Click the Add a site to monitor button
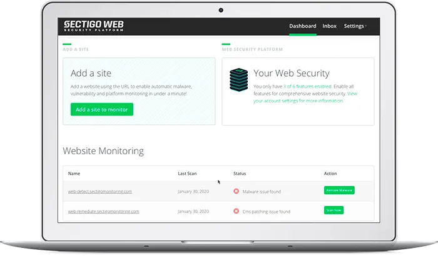 click(x=101, y=109)
